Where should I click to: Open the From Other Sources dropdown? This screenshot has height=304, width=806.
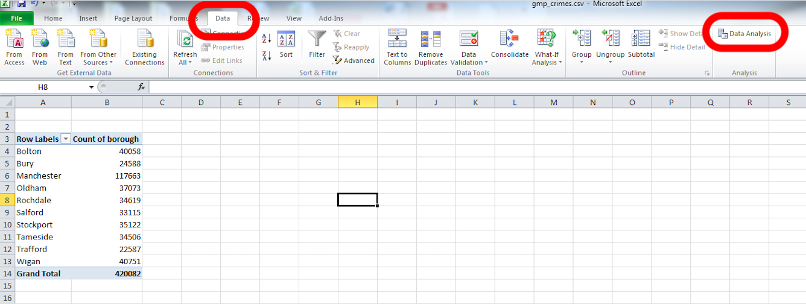pyautogui.click(x=98, y=59)
